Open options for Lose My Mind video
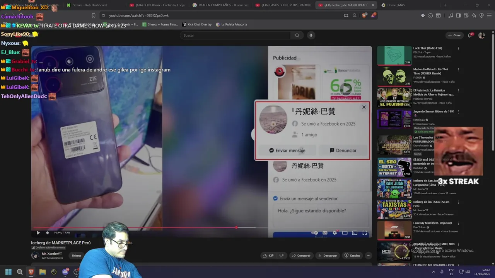The width and height of the screenshot is (495, 278). (x=458, y=223)
